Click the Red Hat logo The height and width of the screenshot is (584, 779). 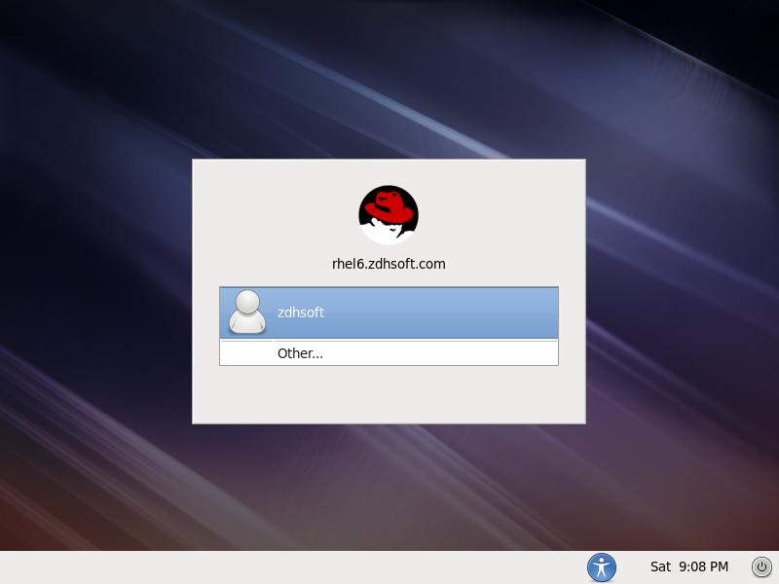point(389,215)
